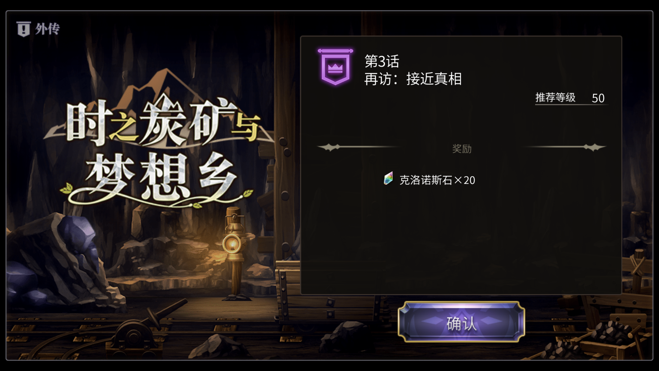
Task: Click the recommended level value 50
Action: click(x=598, y=98)
